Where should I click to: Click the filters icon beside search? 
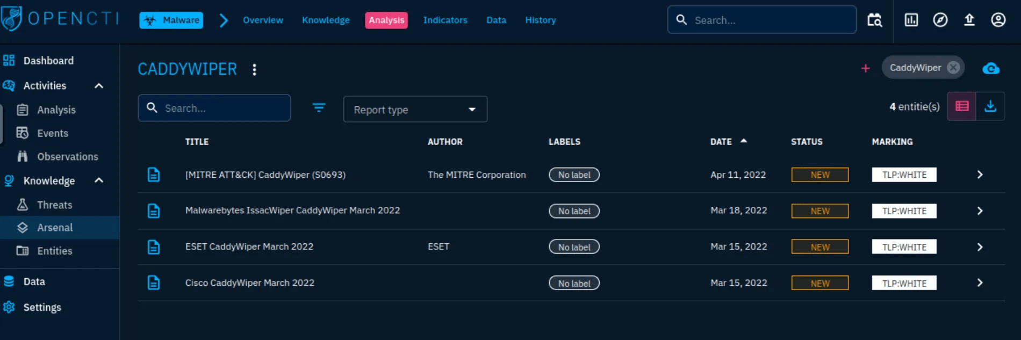[319, 108]
